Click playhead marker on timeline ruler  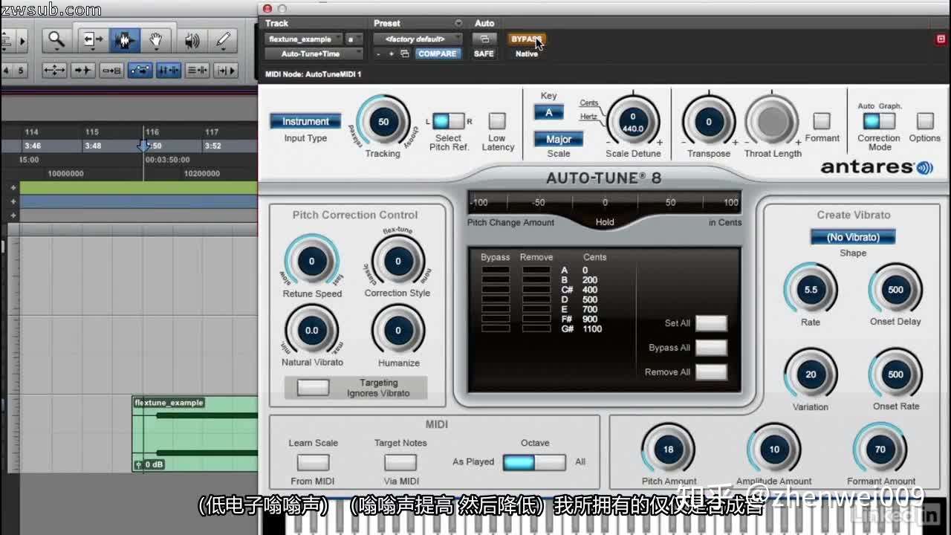pyautogui.click(x=144, y=146)
